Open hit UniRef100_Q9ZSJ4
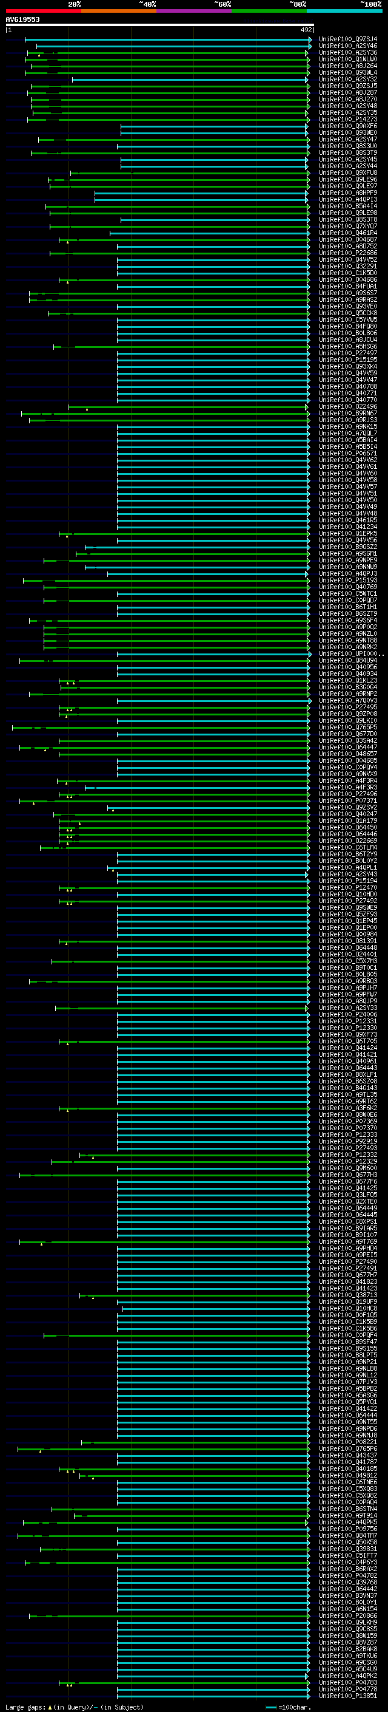The image size is (388, 1712). [347, 39]
